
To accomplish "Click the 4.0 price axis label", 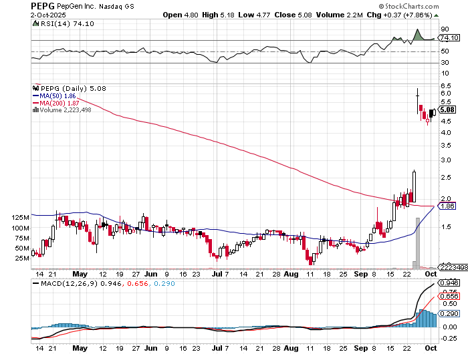I will tap(446, 132).
